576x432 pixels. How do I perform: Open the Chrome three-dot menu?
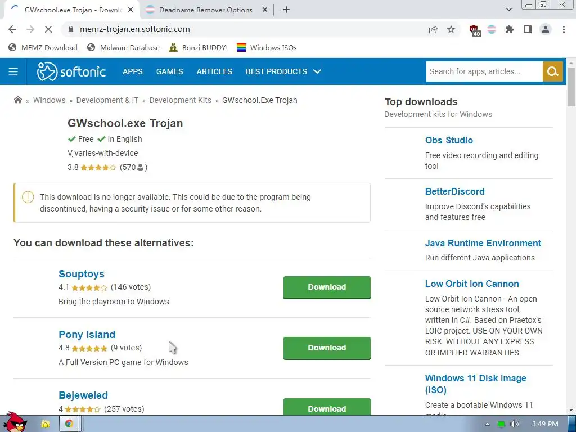[x=564, y=29]
